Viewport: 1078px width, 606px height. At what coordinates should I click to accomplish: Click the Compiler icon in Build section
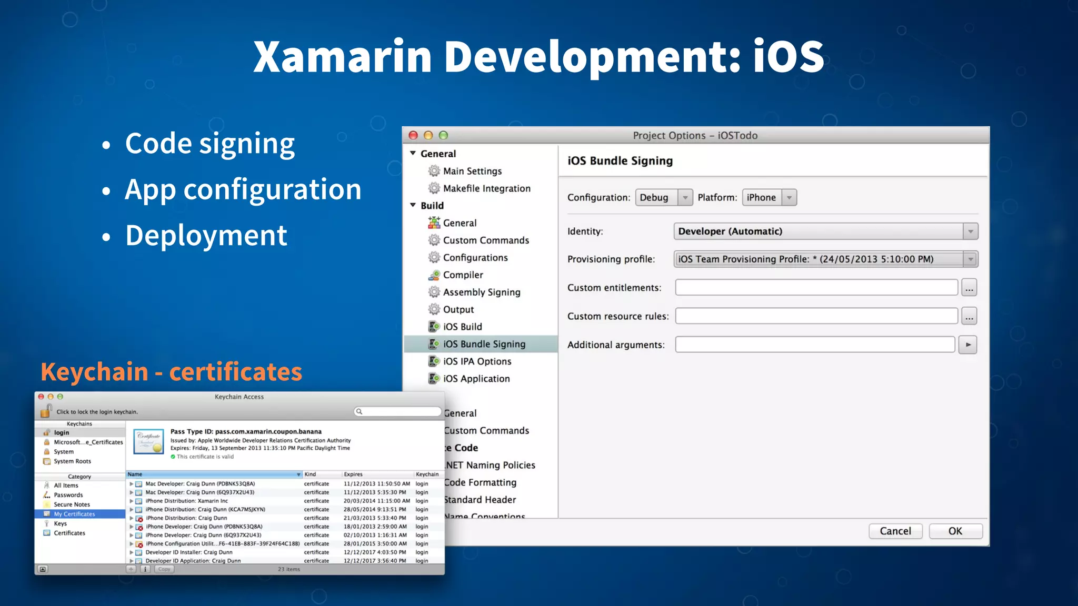coord(434,275)
